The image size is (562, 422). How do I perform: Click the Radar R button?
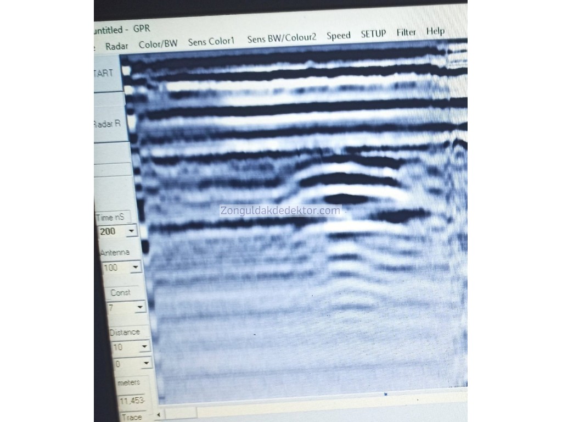pos(110,124)
